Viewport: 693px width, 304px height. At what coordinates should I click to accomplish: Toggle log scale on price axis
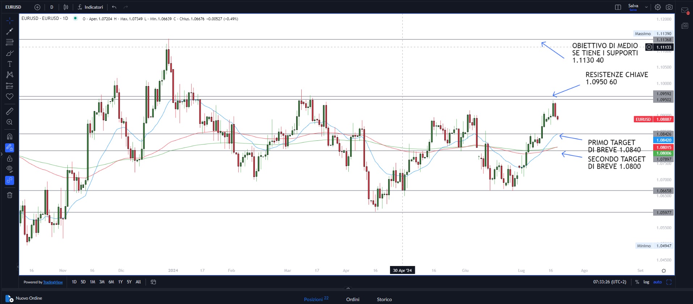point(646,282)
